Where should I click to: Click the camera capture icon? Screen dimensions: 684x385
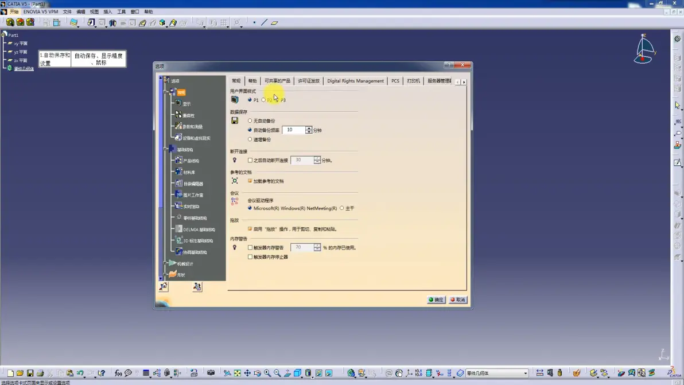click(211, 373)
